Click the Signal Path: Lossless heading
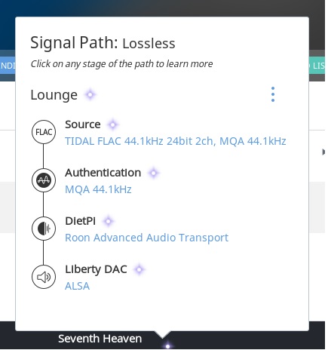 103,43
